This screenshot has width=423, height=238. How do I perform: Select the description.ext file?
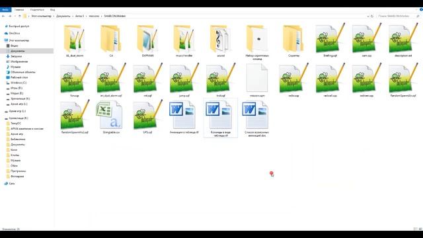[x=403, y=40]
